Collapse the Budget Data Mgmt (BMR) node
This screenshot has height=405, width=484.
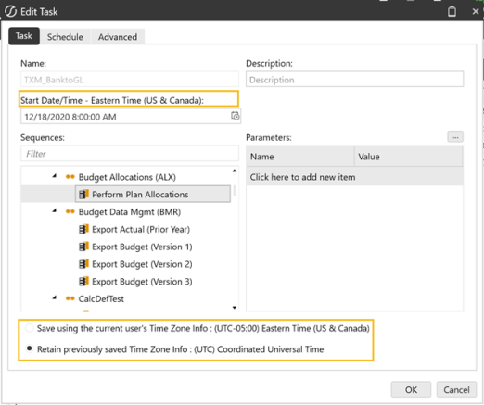[55, 210]
